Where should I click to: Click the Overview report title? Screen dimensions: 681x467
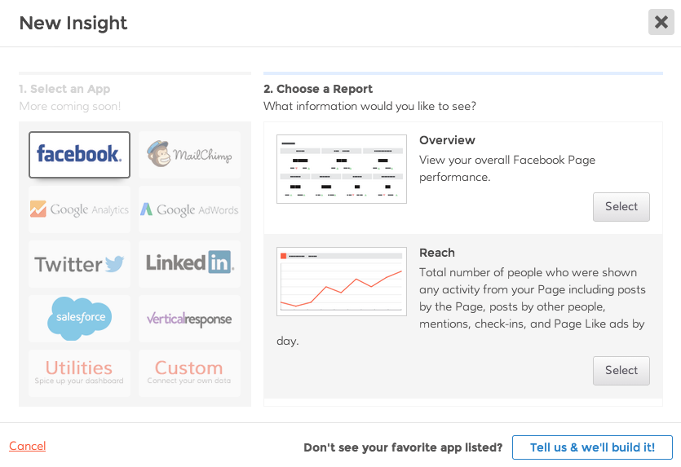pos(447,140)
